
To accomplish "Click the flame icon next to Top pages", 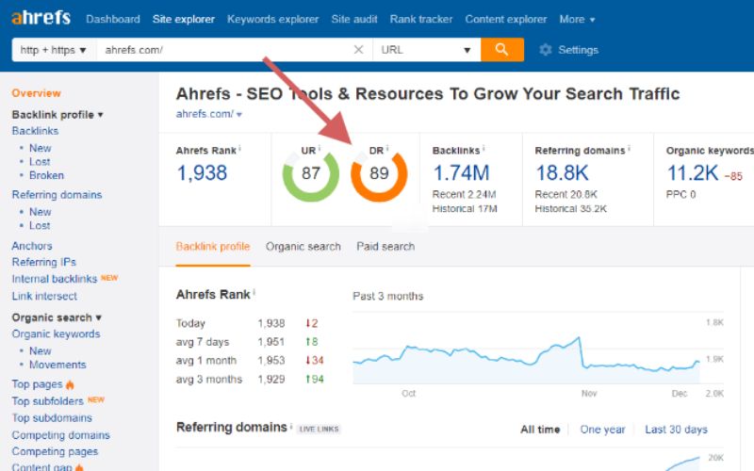I will tap(70, 384).
